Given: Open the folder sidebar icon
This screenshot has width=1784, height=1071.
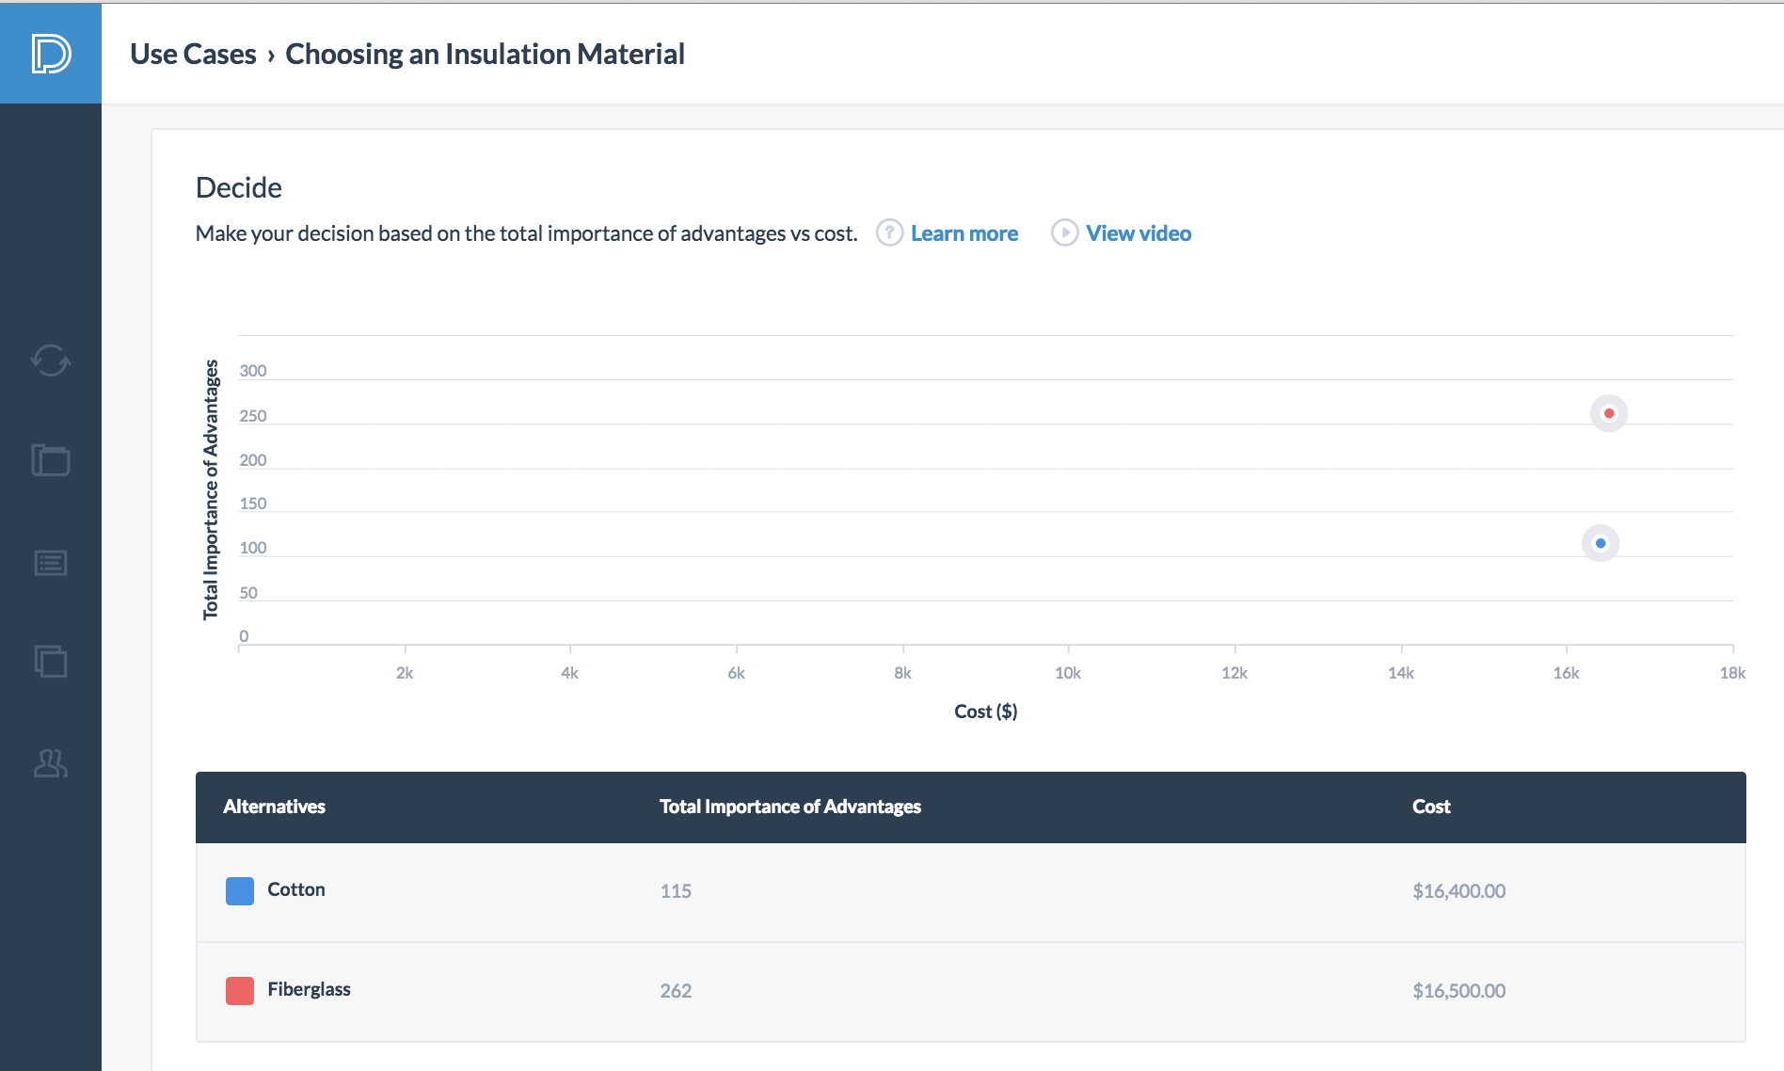Looking at the screenshot, I should pyautogui.click(x=51, y=460).
